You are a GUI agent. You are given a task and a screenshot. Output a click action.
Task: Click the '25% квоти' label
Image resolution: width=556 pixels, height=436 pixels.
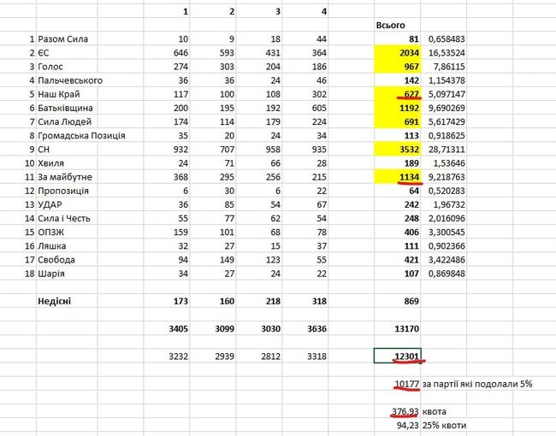444,426
